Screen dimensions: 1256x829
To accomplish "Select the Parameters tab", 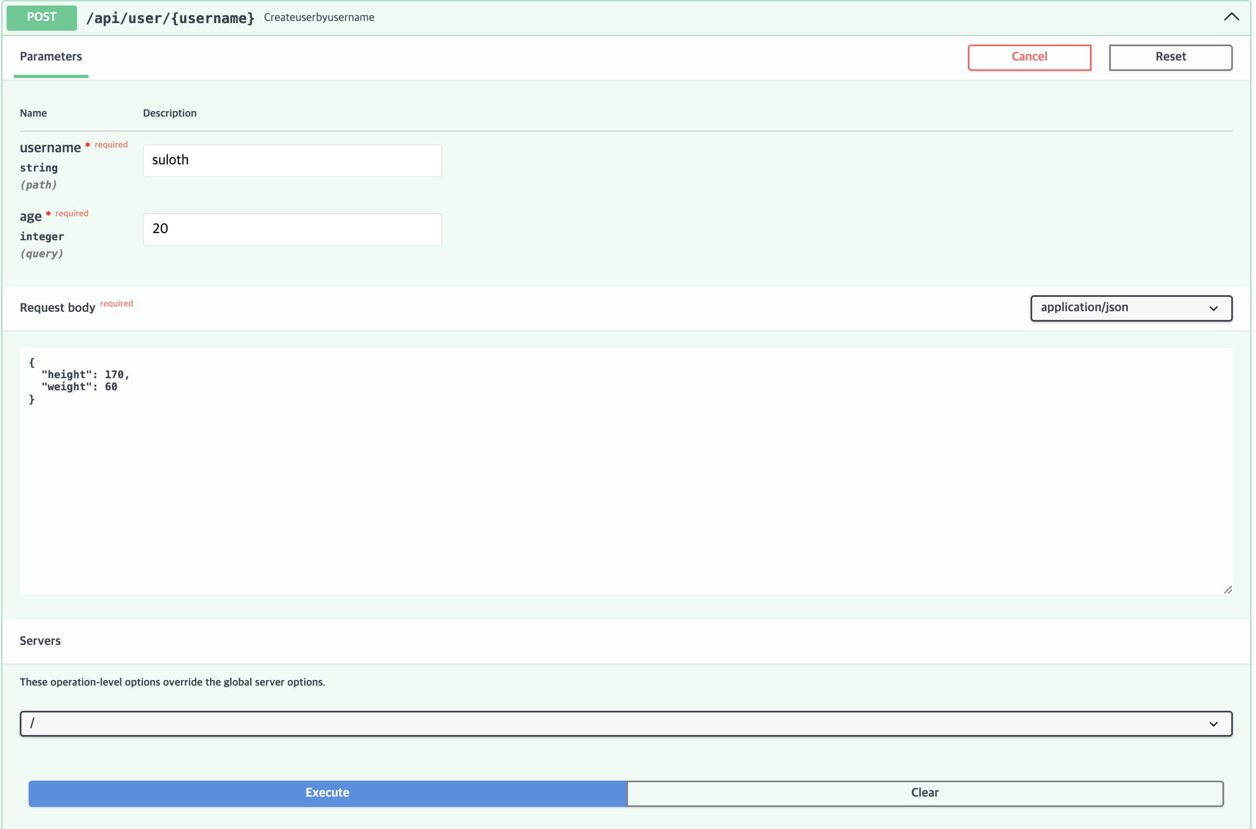I will [51, 57].
